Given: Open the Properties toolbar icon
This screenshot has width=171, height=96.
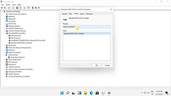Looking at the screenshot, I should (13, 8).
